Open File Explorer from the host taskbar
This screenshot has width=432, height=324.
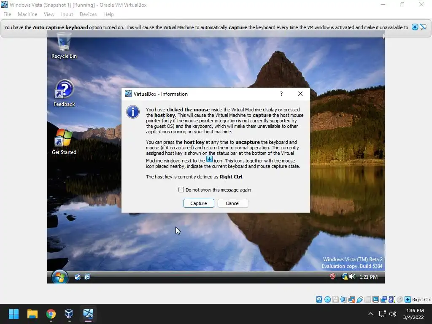pos(32,314)
